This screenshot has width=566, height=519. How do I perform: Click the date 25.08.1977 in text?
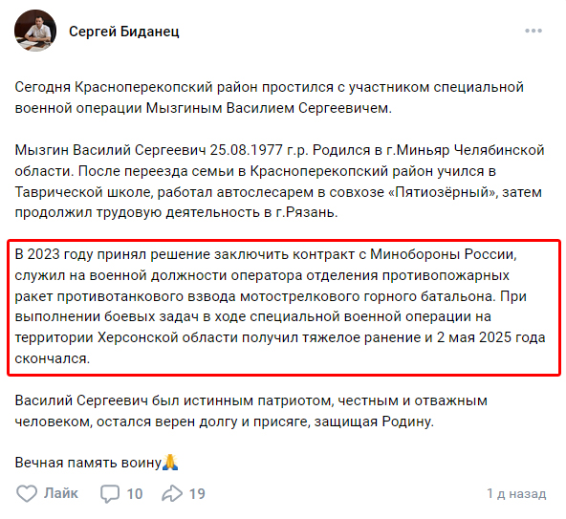click(x=246, y=150)
